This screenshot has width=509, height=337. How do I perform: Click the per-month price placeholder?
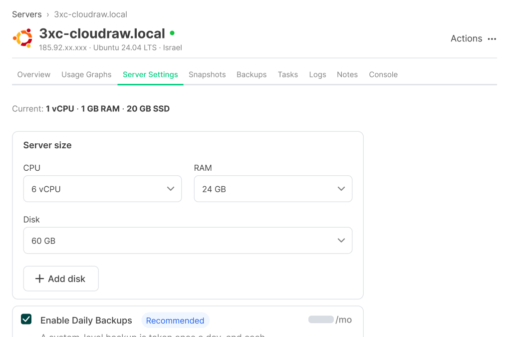click(x=321, y=320)
